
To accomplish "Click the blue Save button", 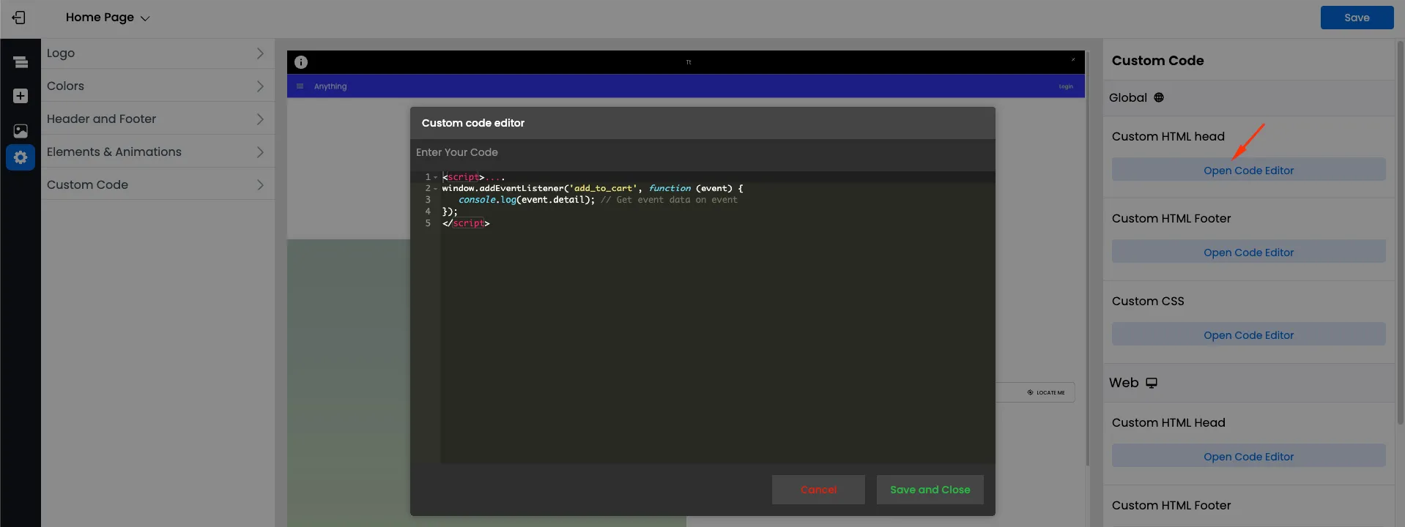I will click(x=1357, y=18).
